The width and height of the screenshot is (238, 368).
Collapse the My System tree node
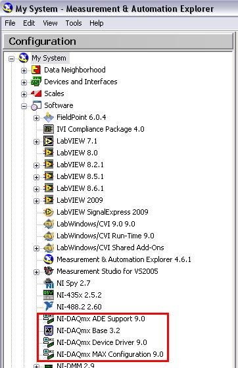11,59
